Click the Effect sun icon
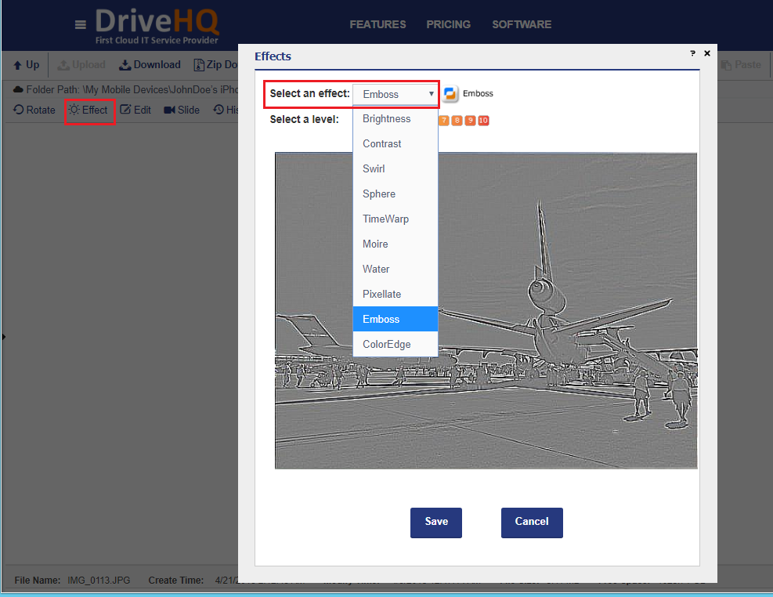 pyautogui.click(x=74, y=110)
